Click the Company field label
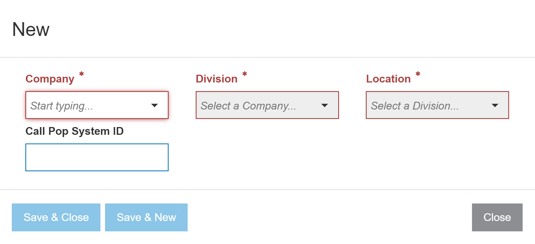 50,79
